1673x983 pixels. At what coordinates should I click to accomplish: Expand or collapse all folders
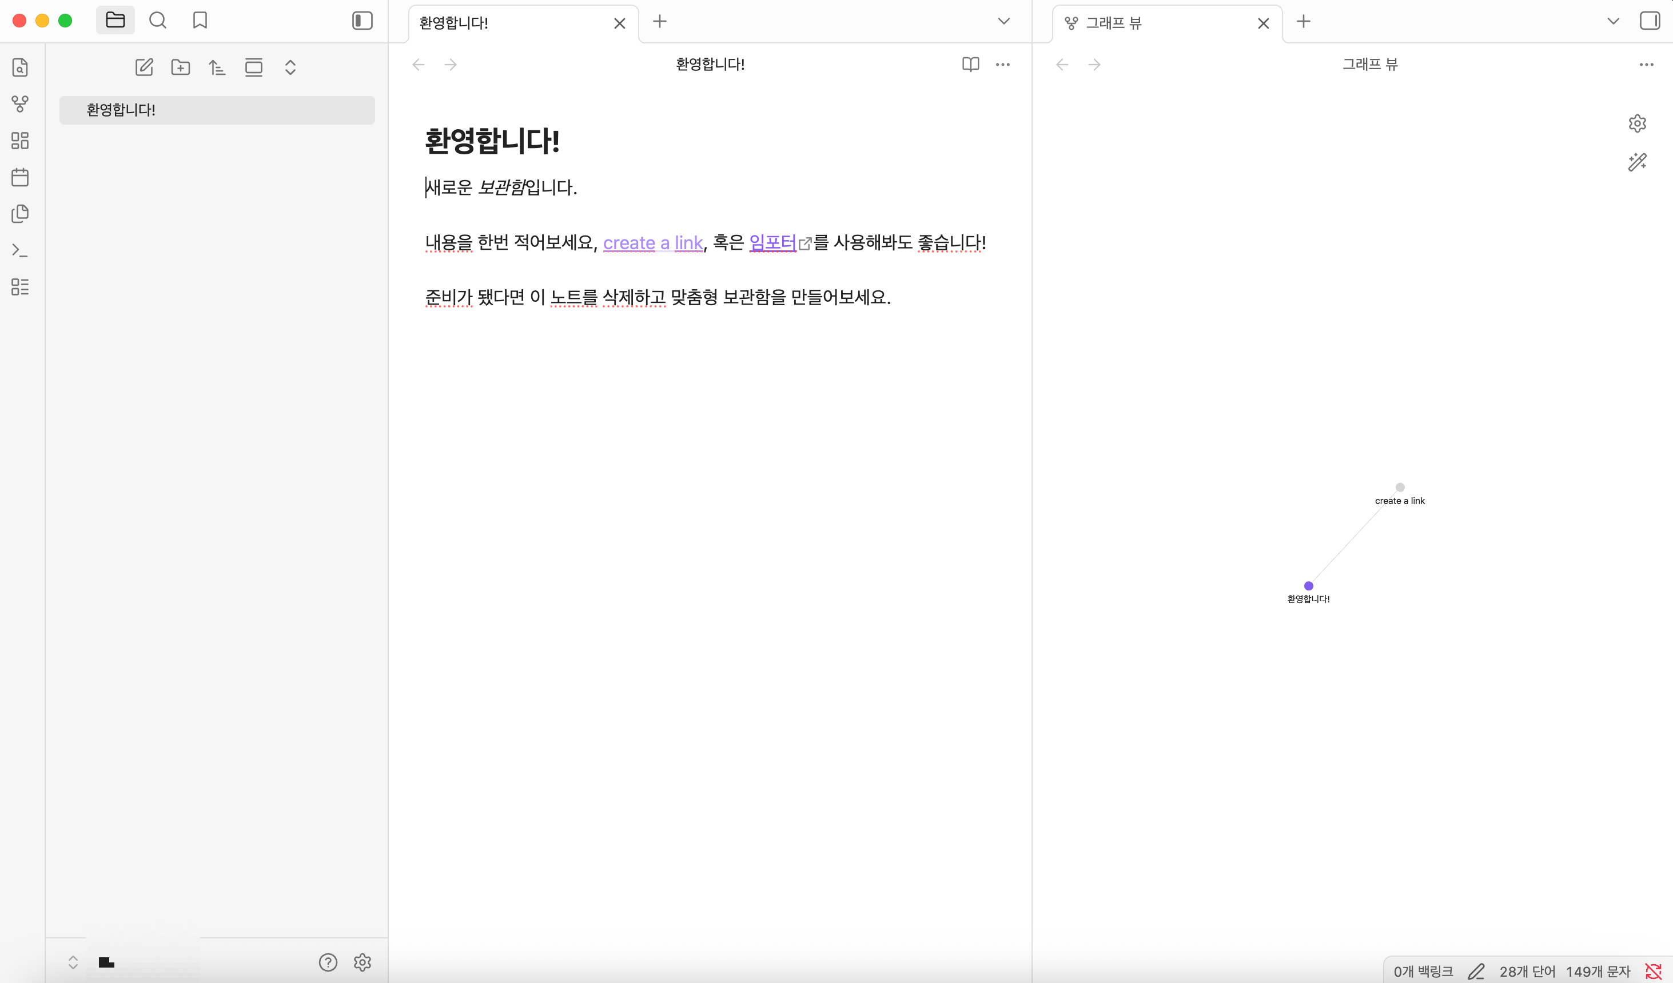click(x=290, y=67)
